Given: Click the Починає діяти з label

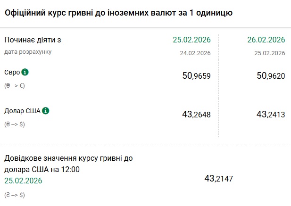Looking at the screenshot, I should click(x=33, y=40).
